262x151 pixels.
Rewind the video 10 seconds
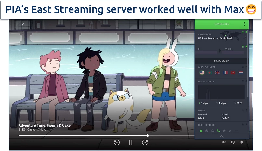(117, 142)
